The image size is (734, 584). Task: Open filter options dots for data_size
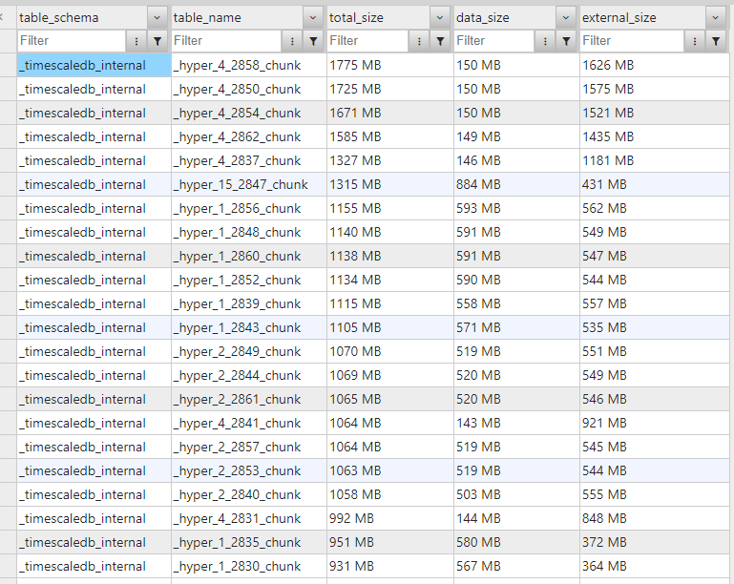pyautogui.click(x=545, y=41)
